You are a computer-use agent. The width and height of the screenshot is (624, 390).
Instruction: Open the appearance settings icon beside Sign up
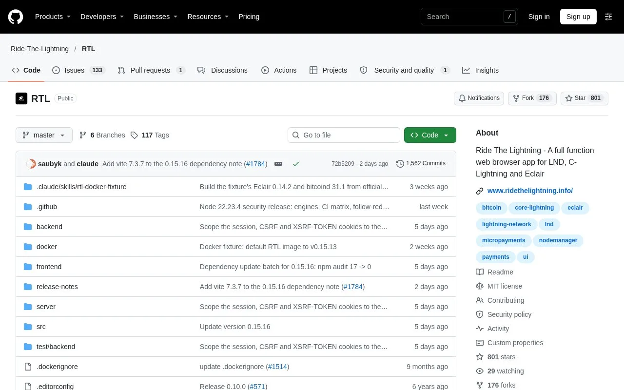(608, 17)
